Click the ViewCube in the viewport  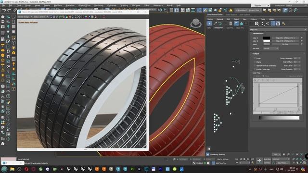point(196,23)
